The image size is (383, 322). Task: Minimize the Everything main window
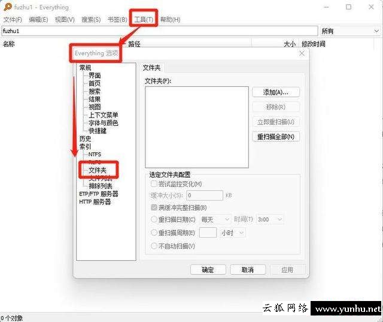point(326,7)
